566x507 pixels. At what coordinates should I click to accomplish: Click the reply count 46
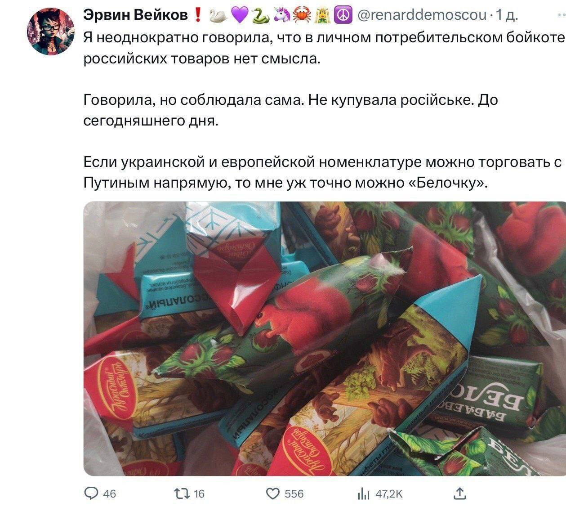[110, 494]
